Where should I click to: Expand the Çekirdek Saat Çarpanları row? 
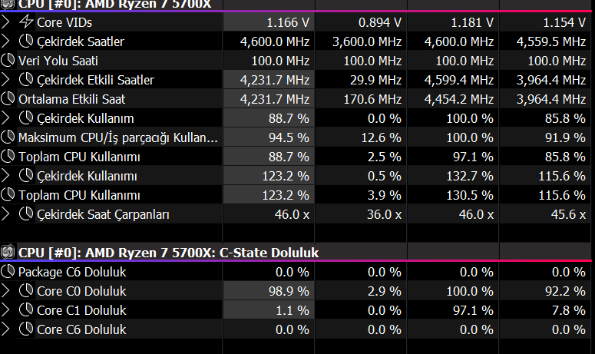pos(5,214)
